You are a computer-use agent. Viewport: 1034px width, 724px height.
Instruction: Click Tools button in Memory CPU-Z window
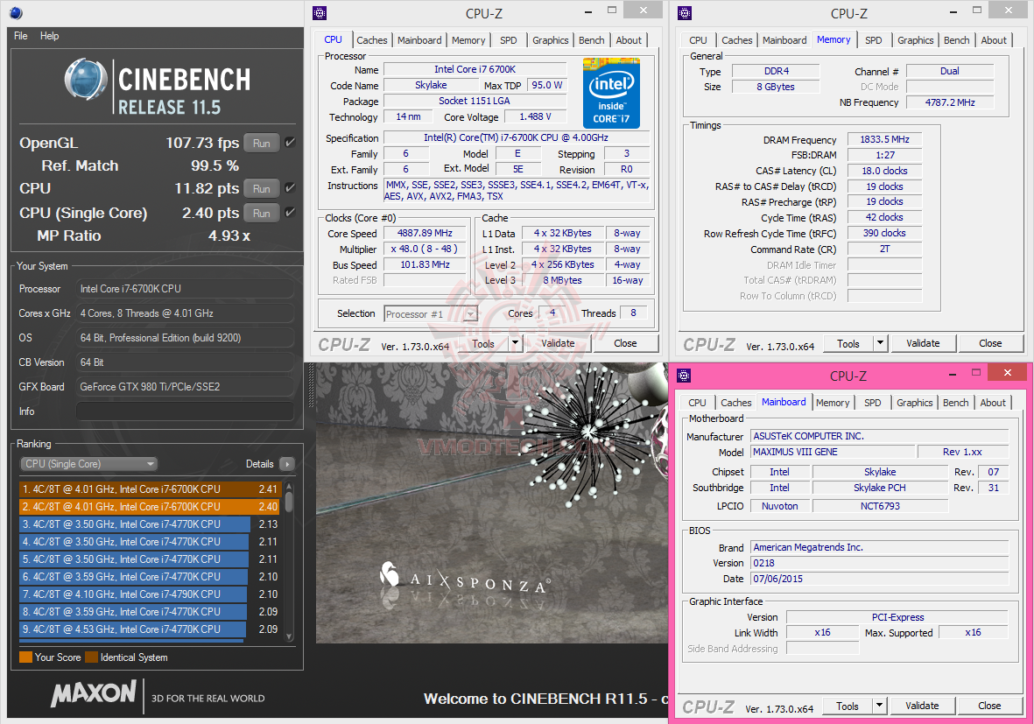coord(848,343)
